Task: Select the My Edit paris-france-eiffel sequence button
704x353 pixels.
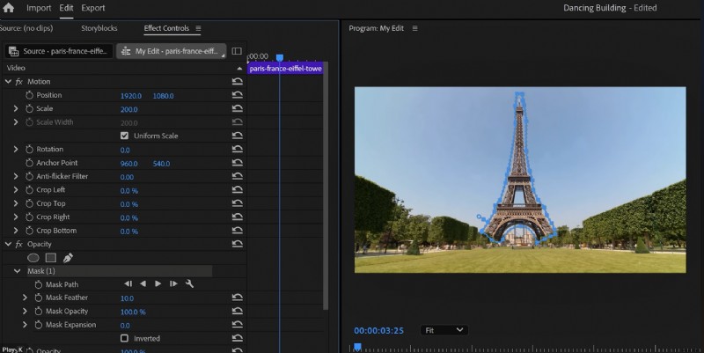Action: tap(171, 51)
